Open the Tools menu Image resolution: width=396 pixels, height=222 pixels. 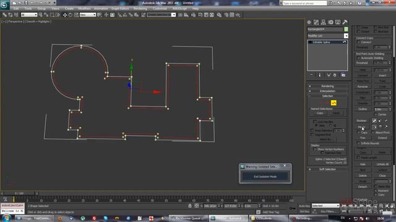tap(28, 9)
